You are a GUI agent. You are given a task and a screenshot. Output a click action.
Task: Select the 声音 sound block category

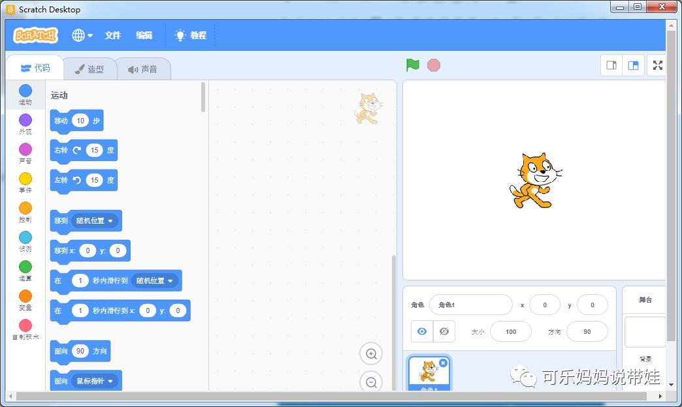pos(25,154)
